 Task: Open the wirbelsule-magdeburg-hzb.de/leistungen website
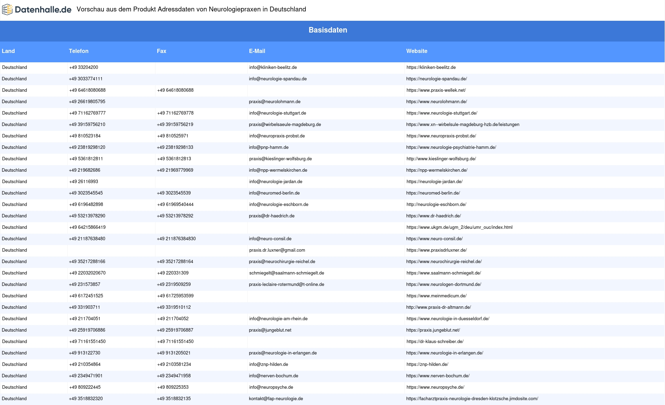463,125
